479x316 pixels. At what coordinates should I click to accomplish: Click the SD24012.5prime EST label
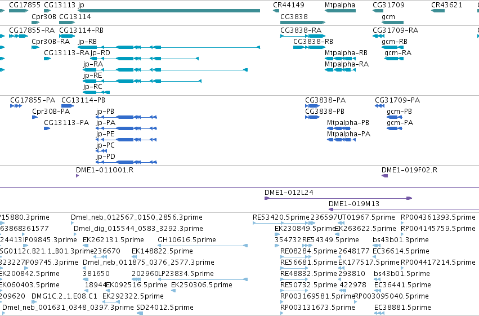(165, 308)
